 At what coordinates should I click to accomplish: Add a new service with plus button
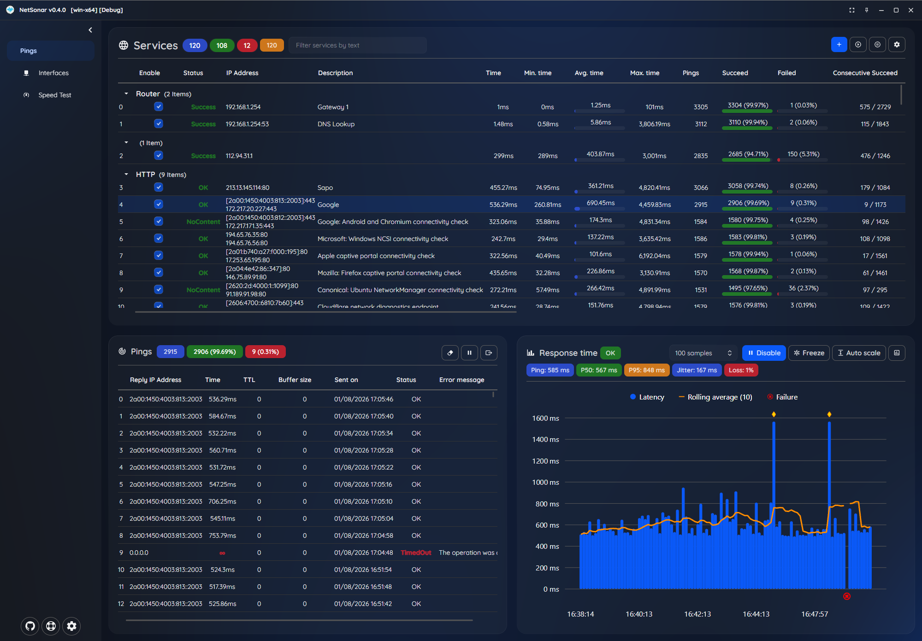click(x=839, y=45)
